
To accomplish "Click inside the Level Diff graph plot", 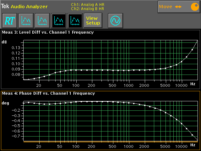I will pyautogui.click(x=110, y=60).
